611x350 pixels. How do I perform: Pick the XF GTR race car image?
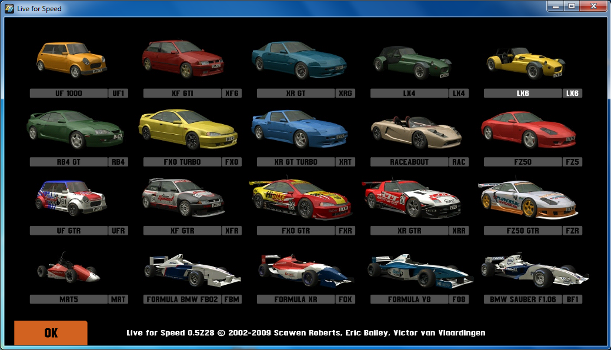coord(183,197)
